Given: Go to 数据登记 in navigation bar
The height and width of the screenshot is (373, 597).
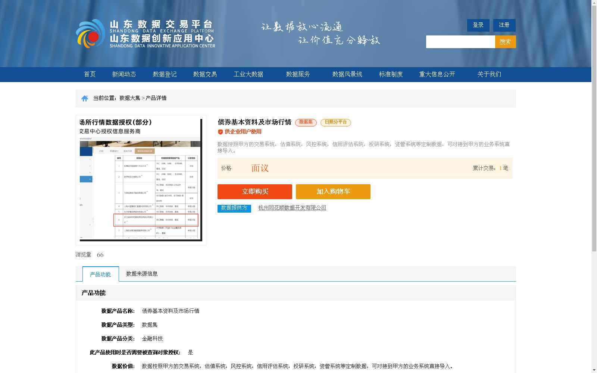Looking at the screenshot, I should click(165, 74).
